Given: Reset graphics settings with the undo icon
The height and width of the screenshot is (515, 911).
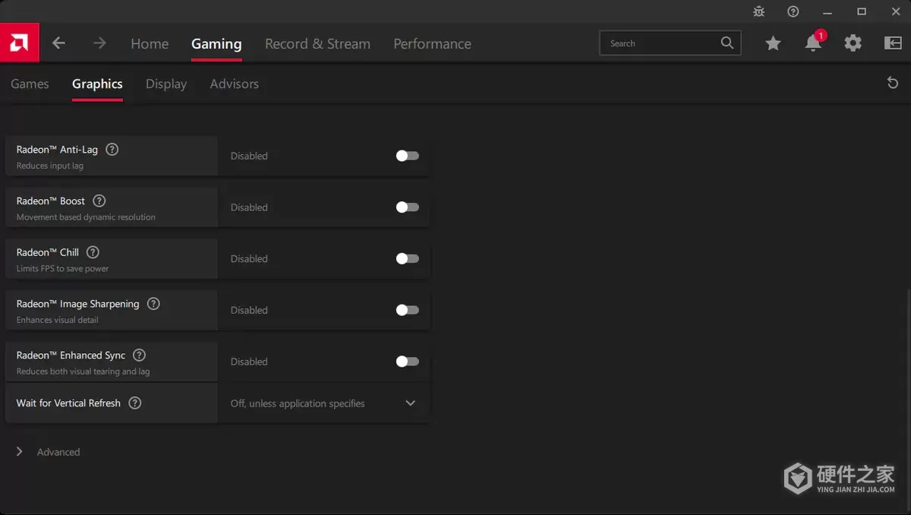Looking at the screenshot, I should coord(893,83).
